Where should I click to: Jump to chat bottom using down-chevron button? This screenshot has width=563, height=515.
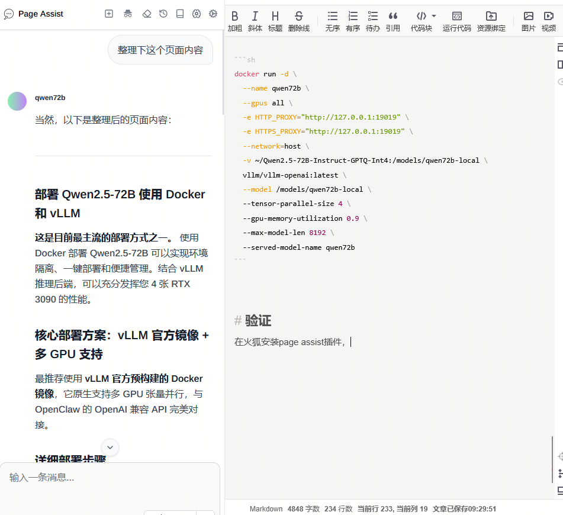(110, 447)
